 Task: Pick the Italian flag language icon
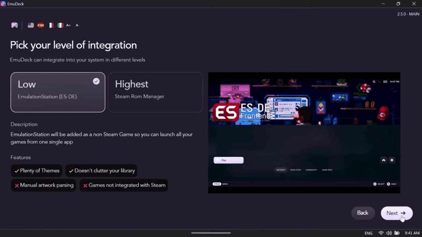point(60,25)
